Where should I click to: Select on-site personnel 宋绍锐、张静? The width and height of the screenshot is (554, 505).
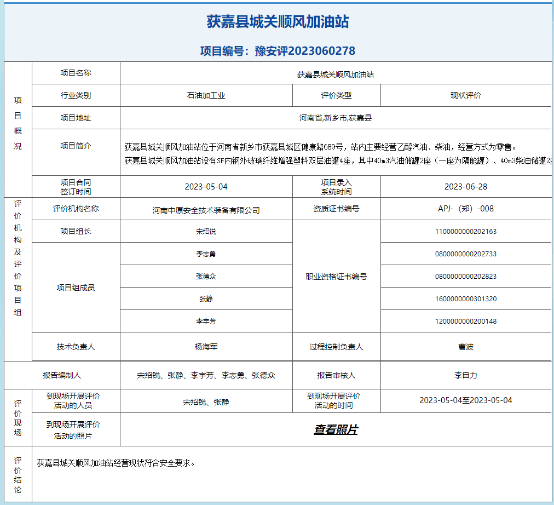tap(206, 402)
